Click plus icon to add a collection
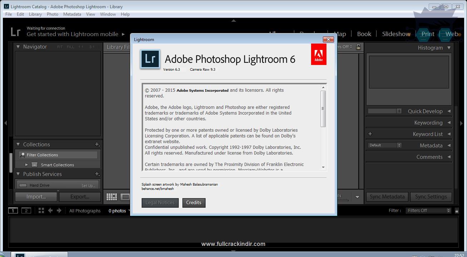Screen dimensions: 467x257 97,145
